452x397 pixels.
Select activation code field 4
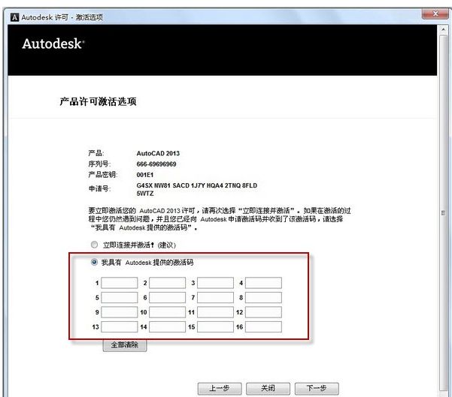pos(263,283)
